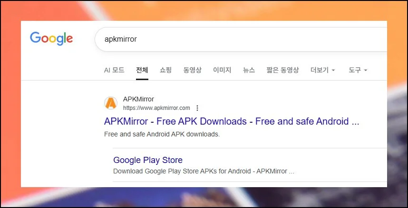
Task: Open the 쇼핑 tab
Action: pyautogui.click(x=166, y=70)
